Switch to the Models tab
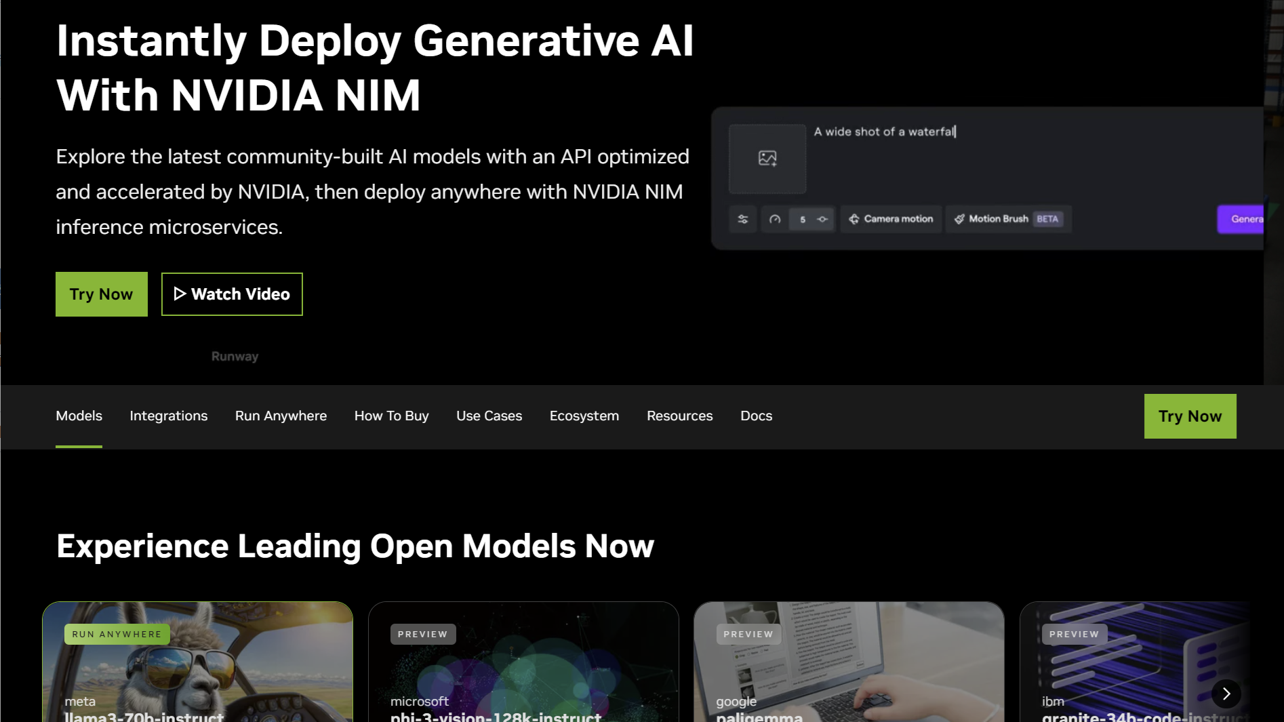The image size is (1284, 722). [79, 416]
